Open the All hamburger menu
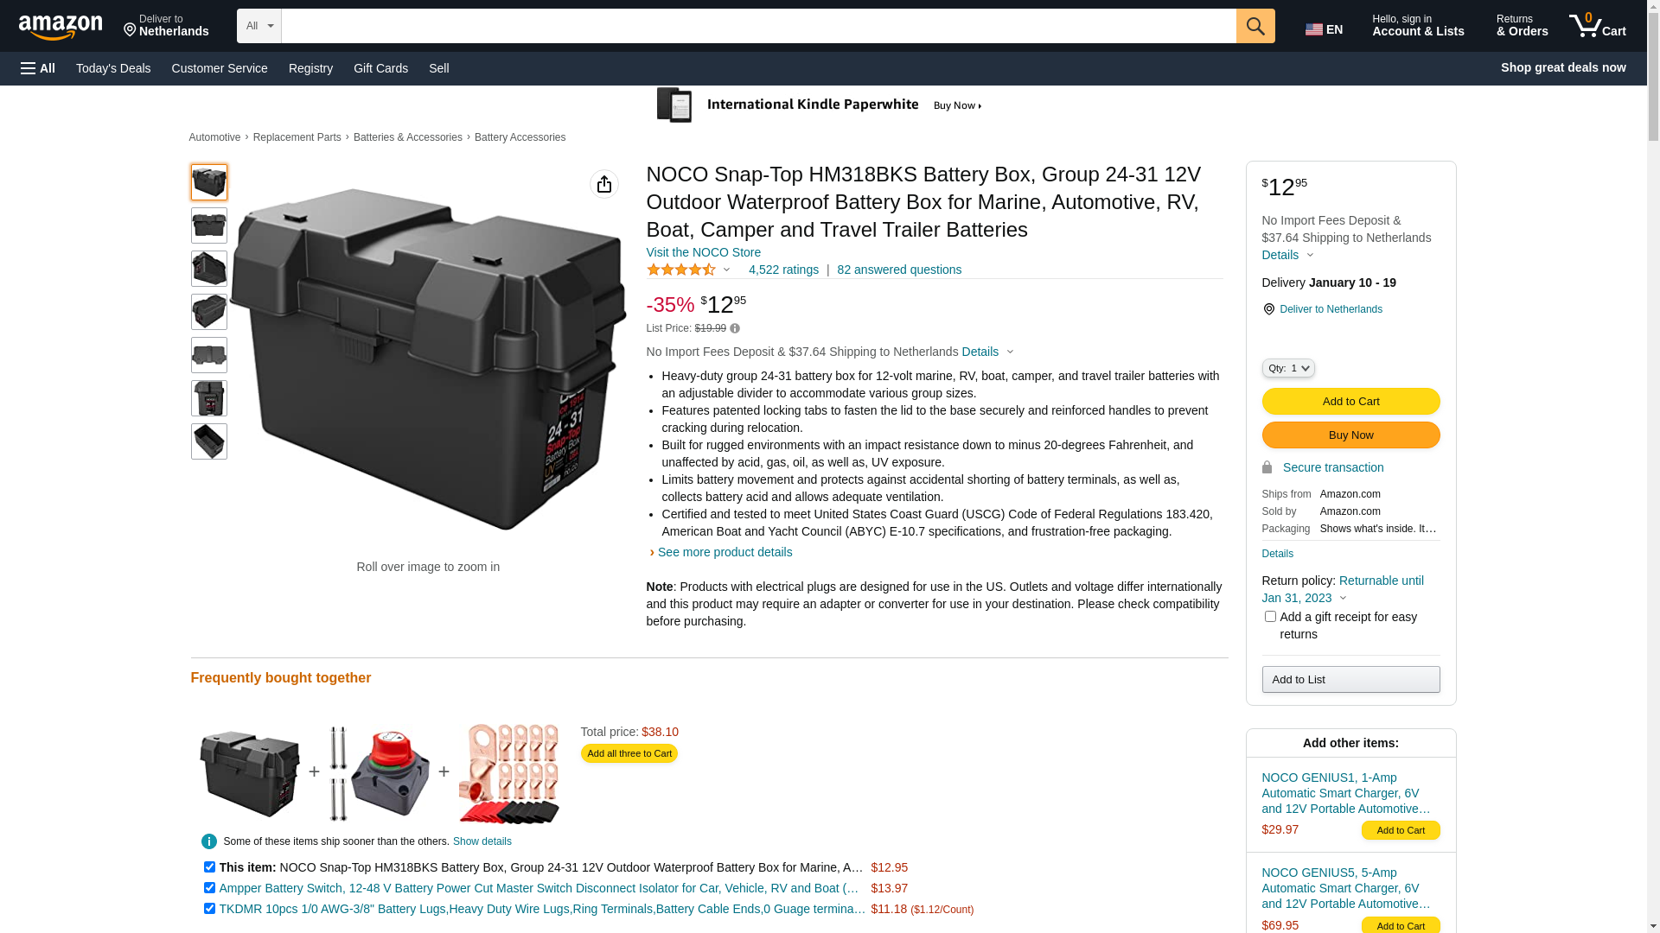Image resolution: width=1660 pixels, height=933 pixels. (x=38, y=68)
